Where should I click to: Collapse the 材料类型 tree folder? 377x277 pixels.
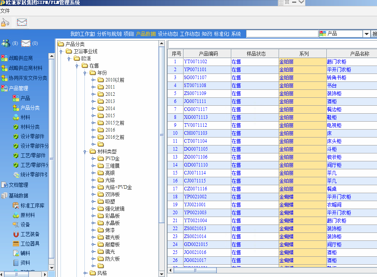pyautogui.click(x=84, y=151)
